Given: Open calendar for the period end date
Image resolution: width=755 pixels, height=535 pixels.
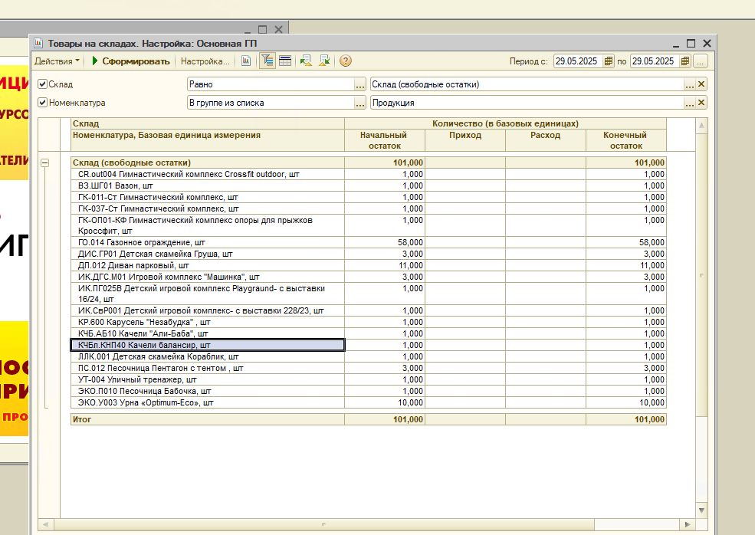Looking at the screenshot, I should click(684, 61).
